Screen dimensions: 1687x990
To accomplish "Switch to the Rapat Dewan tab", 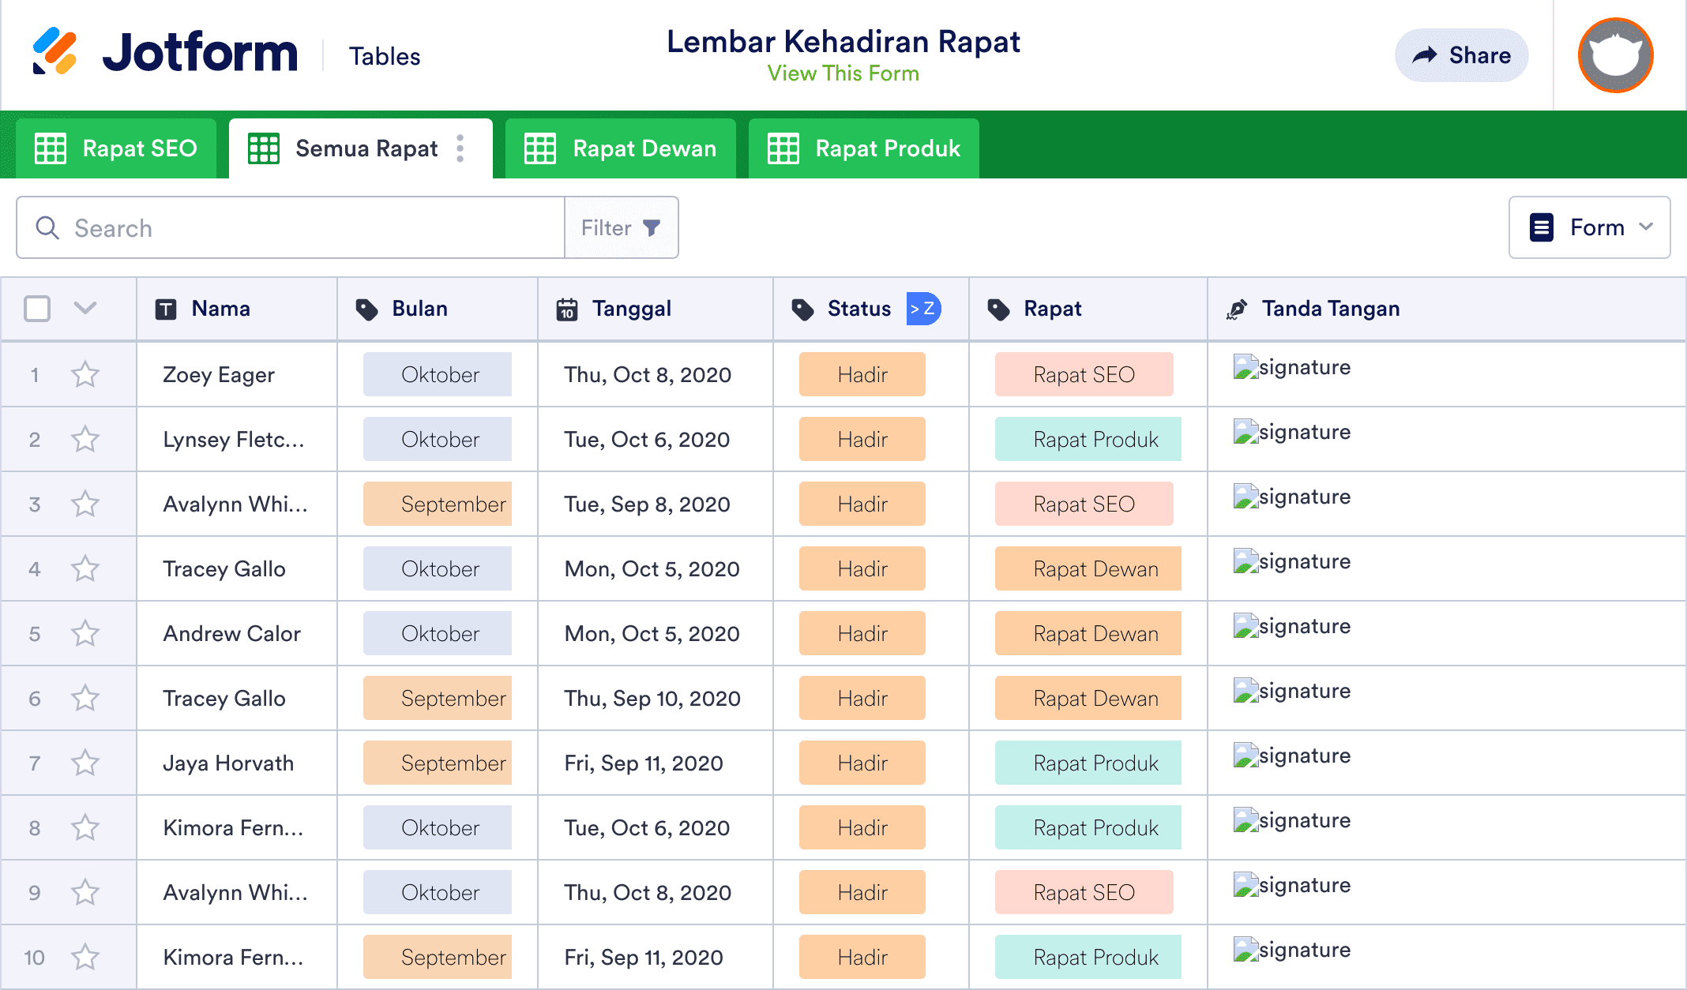I will point(621,148).
